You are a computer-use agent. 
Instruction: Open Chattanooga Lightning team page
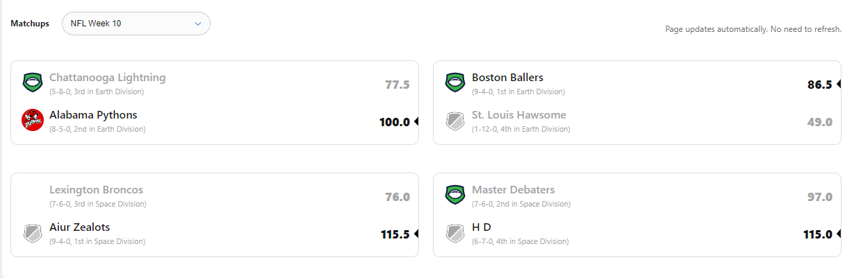[107, 78]
